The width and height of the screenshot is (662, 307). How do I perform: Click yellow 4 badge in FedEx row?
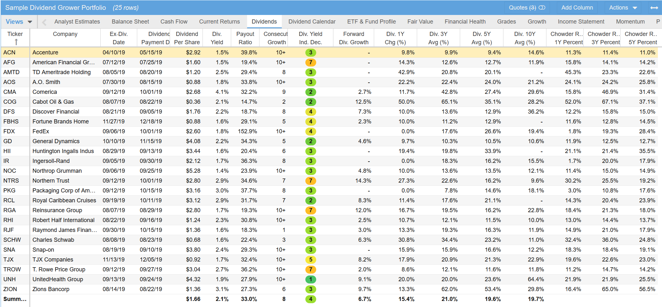[x=310, y=131]
